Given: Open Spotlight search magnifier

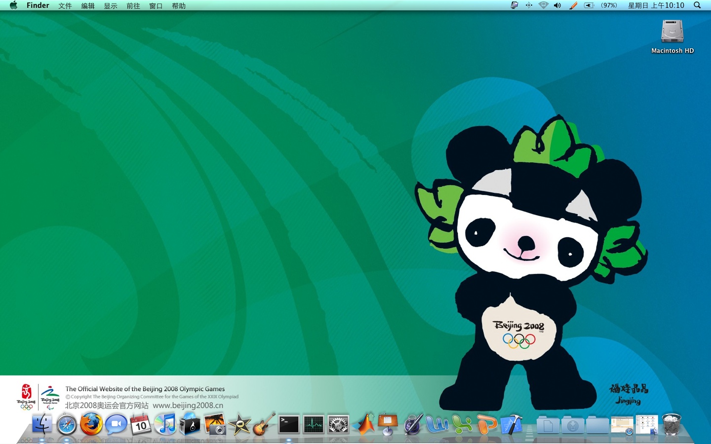Looking at the screenshot, I should click(x=697, y=5).
